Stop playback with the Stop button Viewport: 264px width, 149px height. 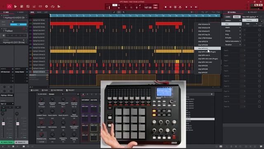pos(186,7)
